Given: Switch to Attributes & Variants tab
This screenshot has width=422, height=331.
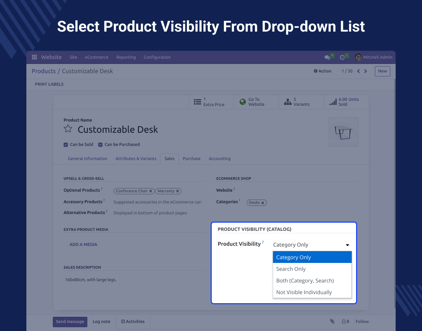Looking at the screenshot, I should [136, 158].
